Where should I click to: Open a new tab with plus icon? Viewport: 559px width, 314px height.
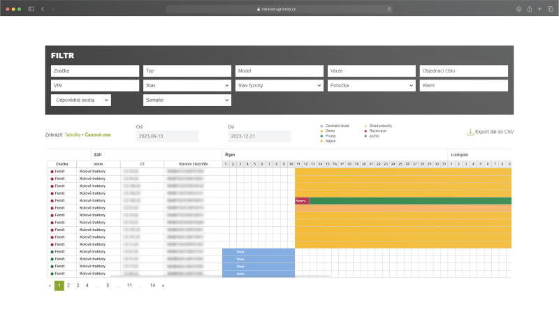pyautogui.click(x=540, y=9)
